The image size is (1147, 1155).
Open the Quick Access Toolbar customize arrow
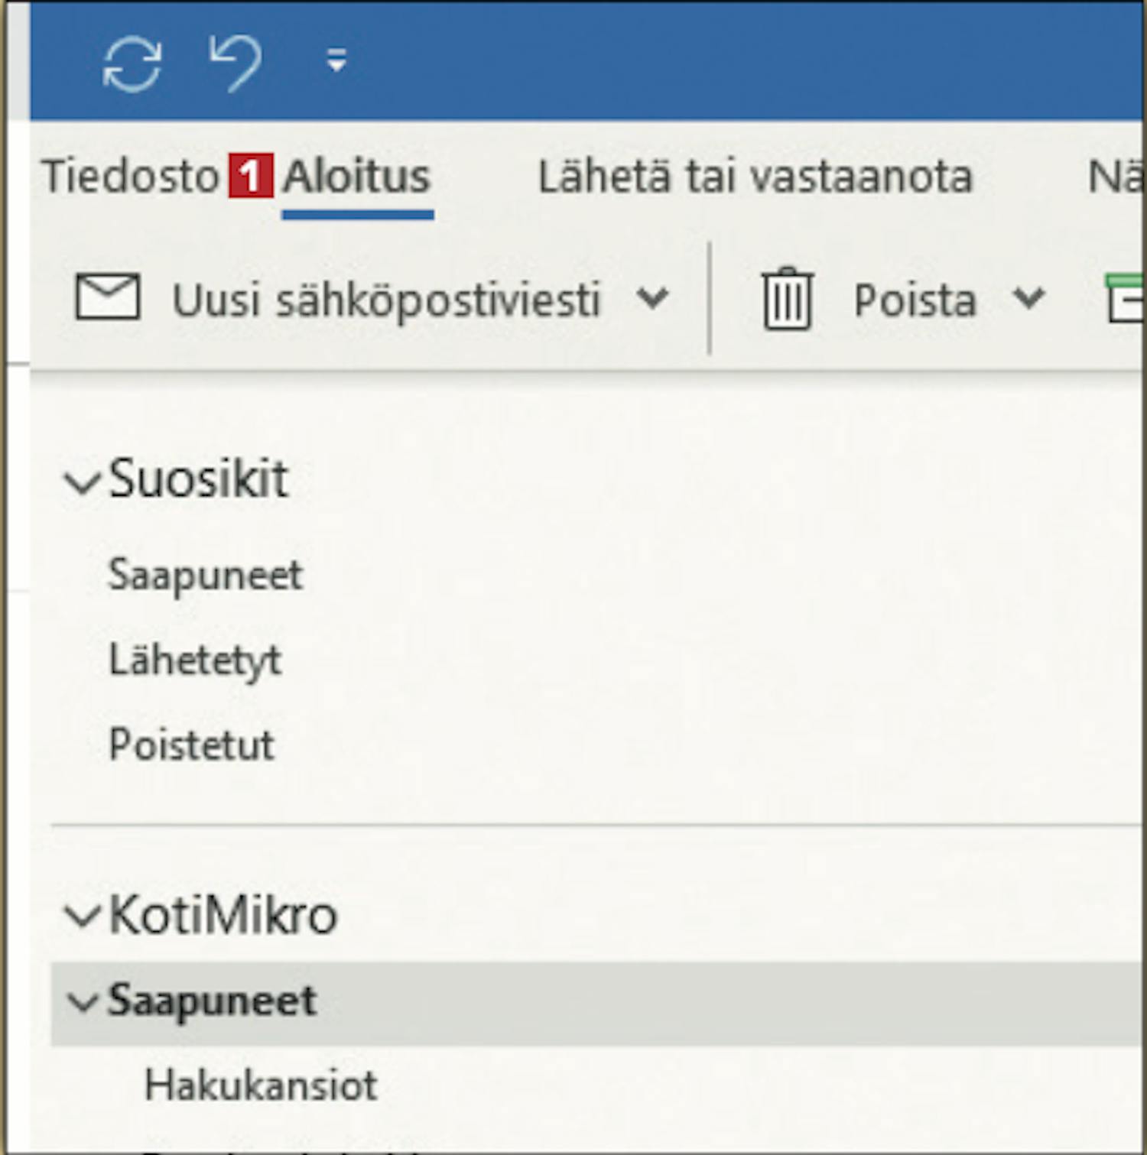(336, 60)
